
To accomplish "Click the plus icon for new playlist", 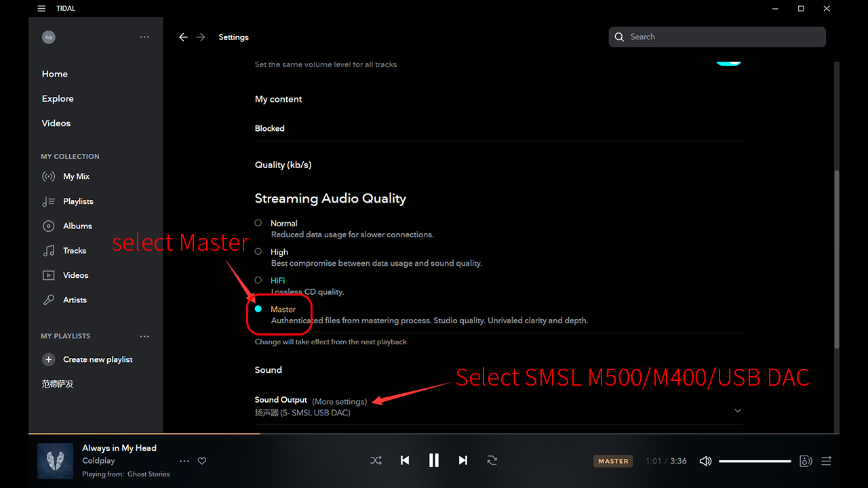I will (48, 359).
